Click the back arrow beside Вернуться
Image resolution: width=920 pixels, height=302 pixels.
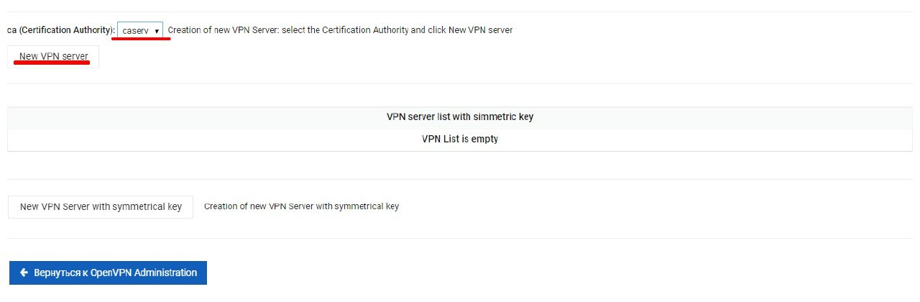coord(24,273)
